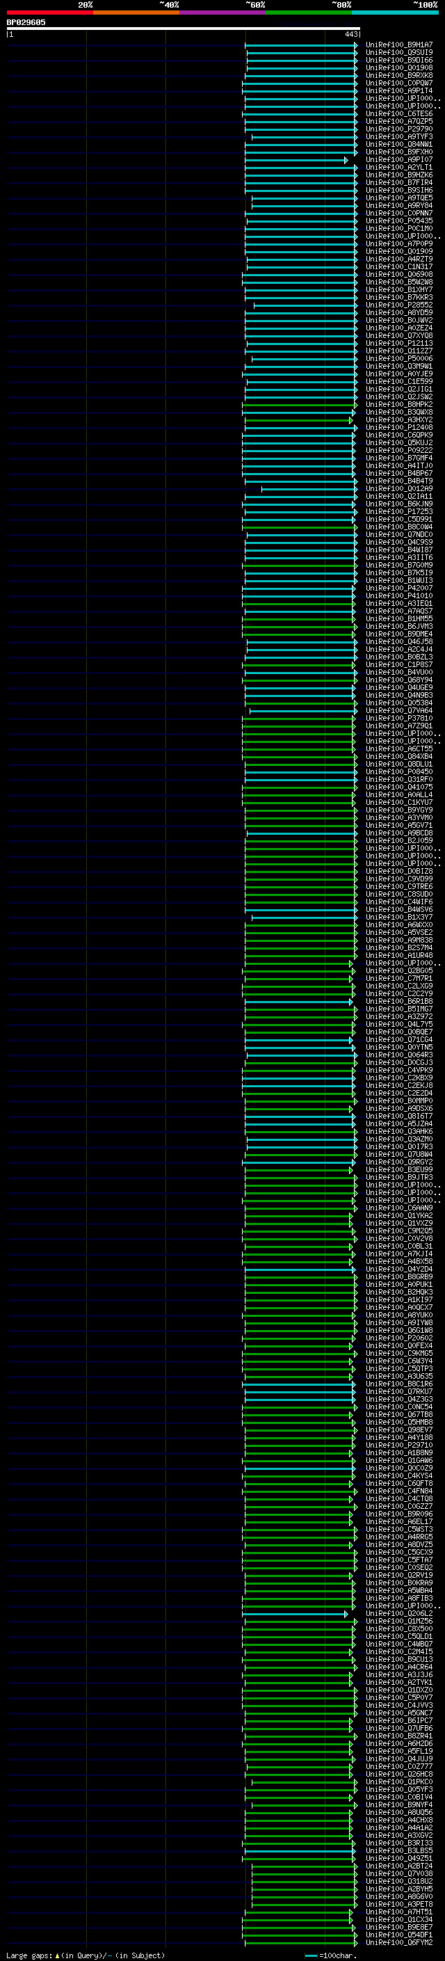The height and width of the screenshot is (1961, 445).
Task: Open hit UniRef100_C0PQW7
Action: tap(399, 83)
